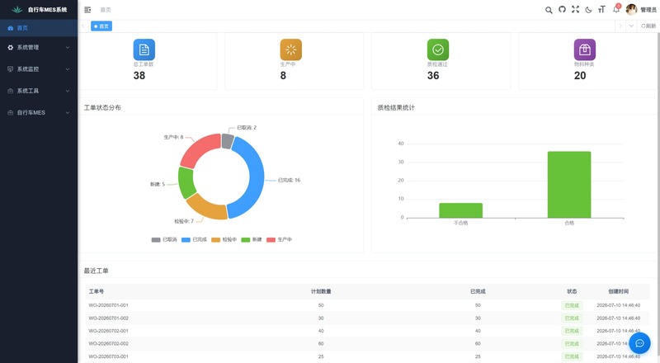
Task: Toggle dark mode with moon icon
Action: (x=588, y=10)
